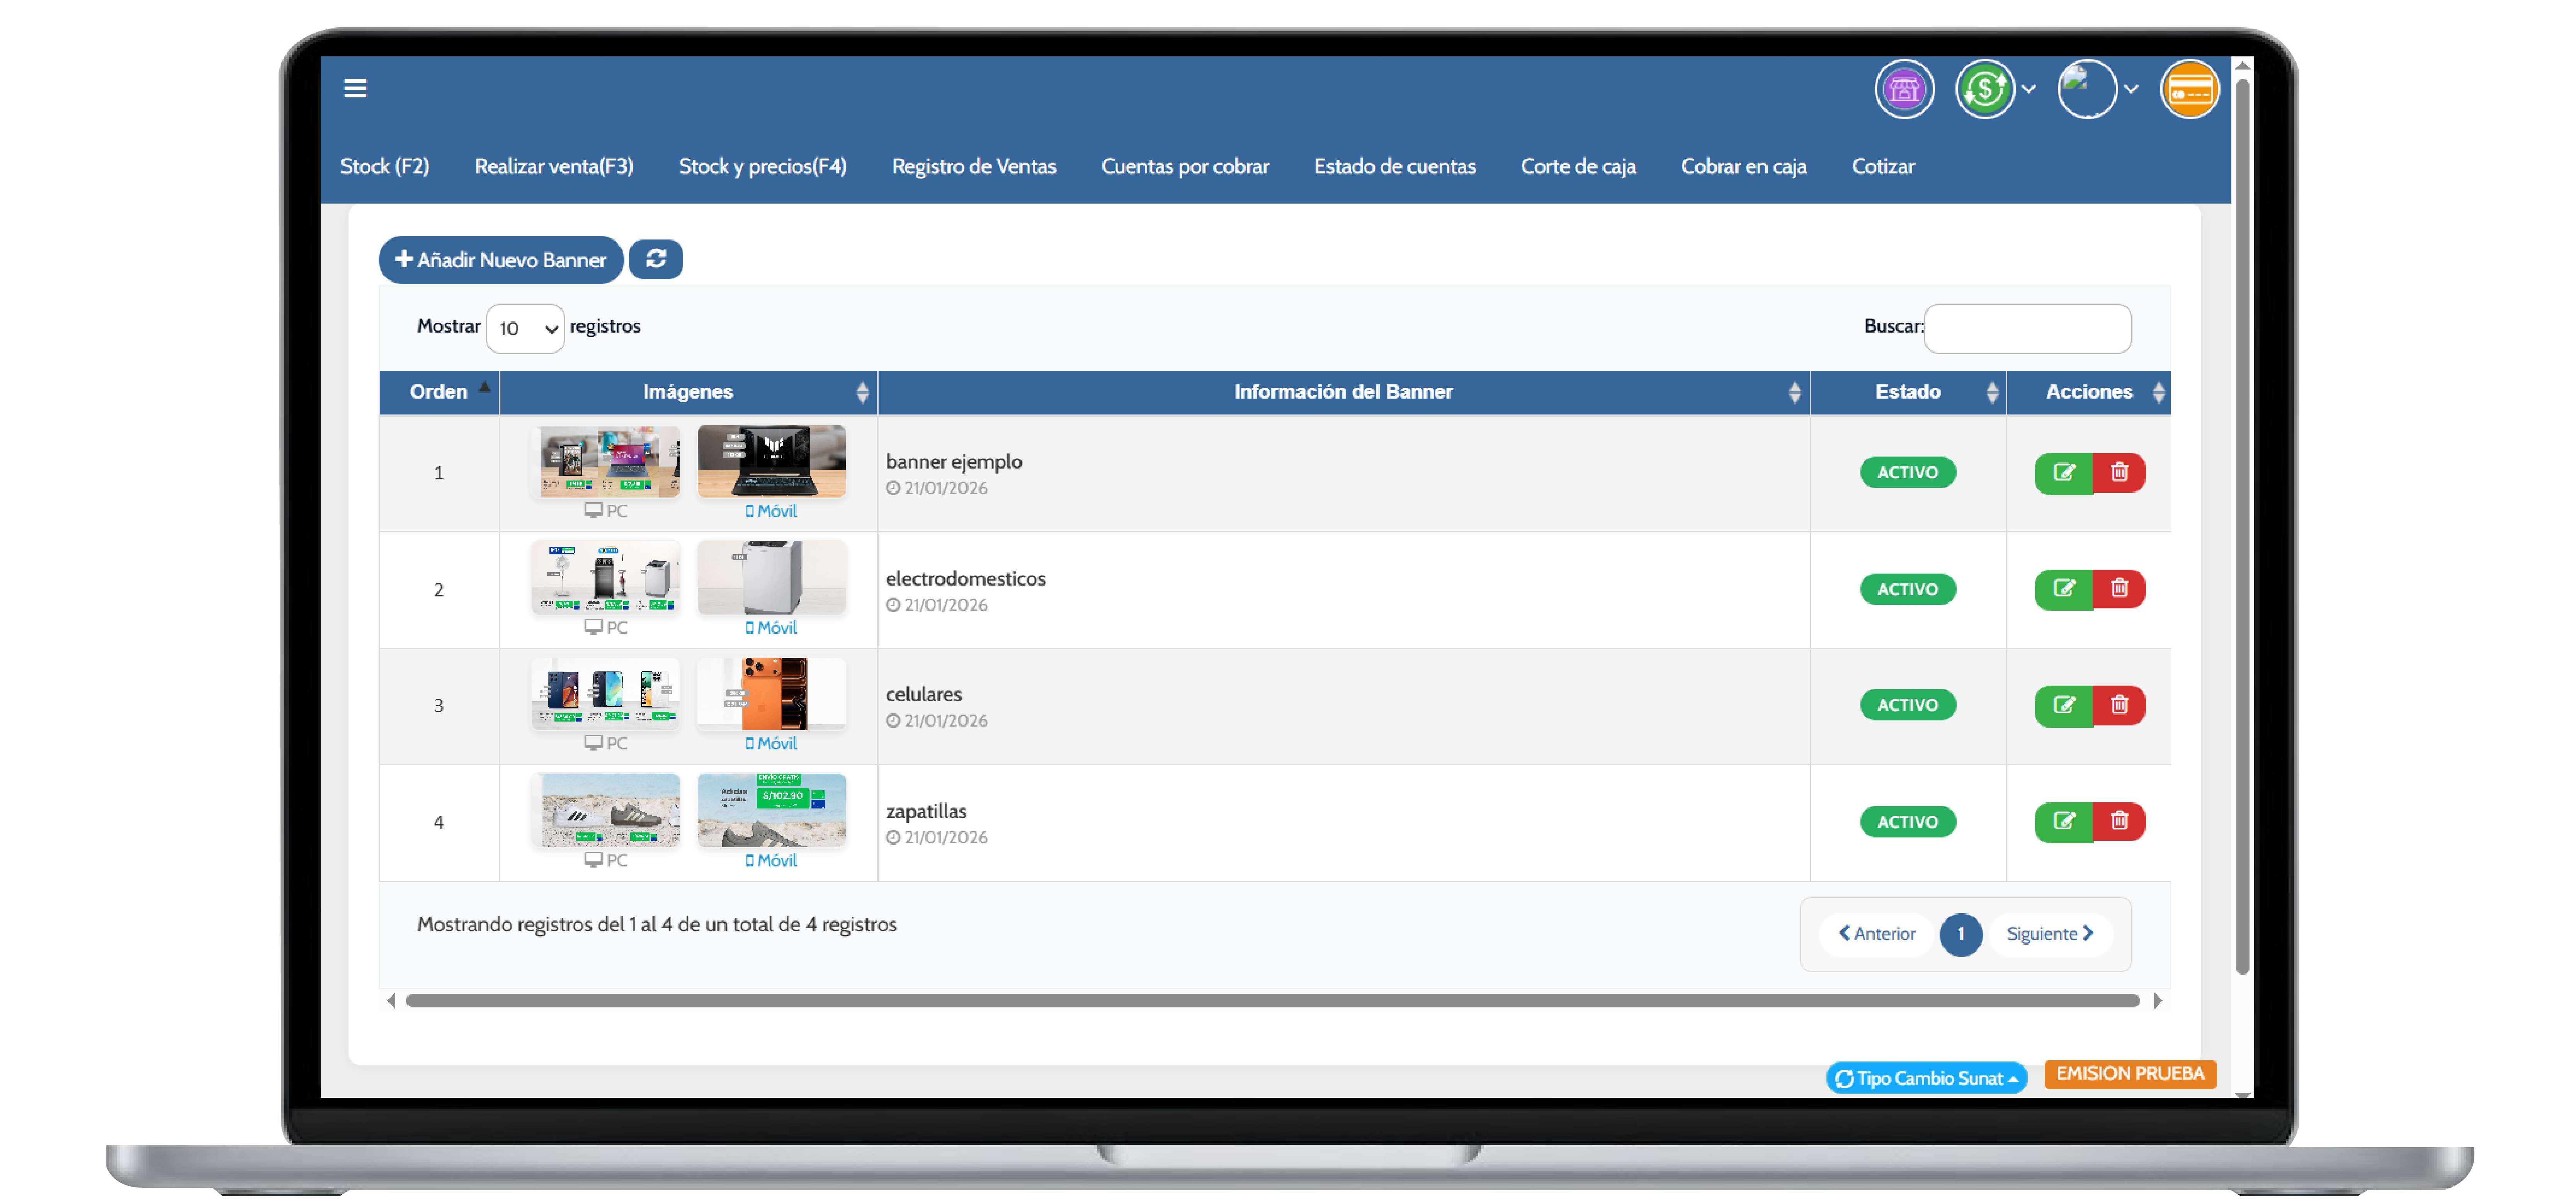Image resolution: width=2576 pixels, height=1204 pixels.
Task: Open the Stock (F2) menu
Action: click(385, 167)
